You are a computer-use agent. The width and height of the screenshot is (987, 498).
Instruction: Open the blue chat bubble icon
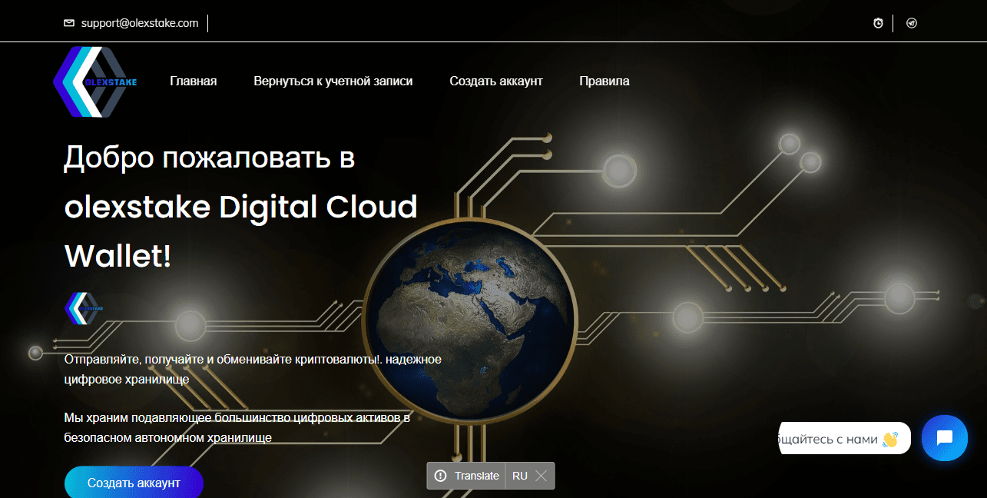tap(944, 437)
